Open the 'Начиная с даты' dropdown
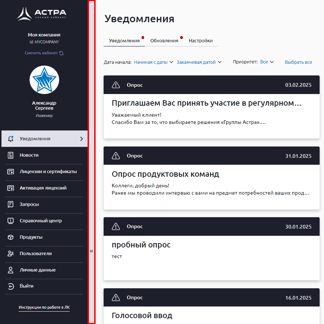Screen dimensions: 324x324 click(154, 62)
